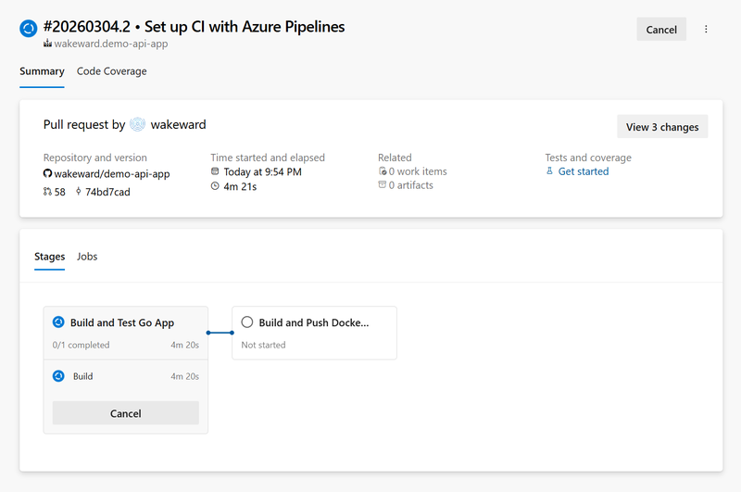
Task: Click the View 3 changes button
Action: pyautogui.click(x=662, y=127)
